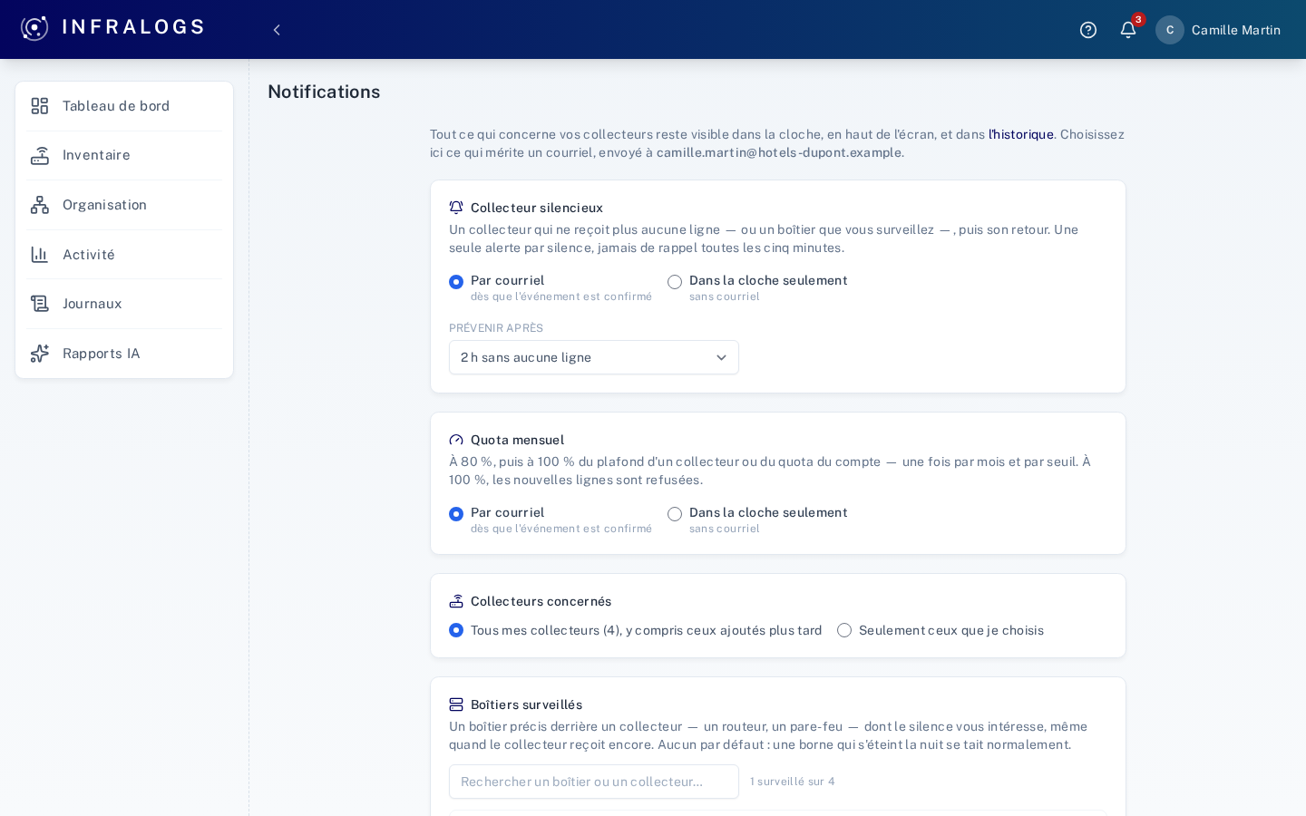
Task: Click the Boîtiers surveillés heading
Action: point(527,704)
